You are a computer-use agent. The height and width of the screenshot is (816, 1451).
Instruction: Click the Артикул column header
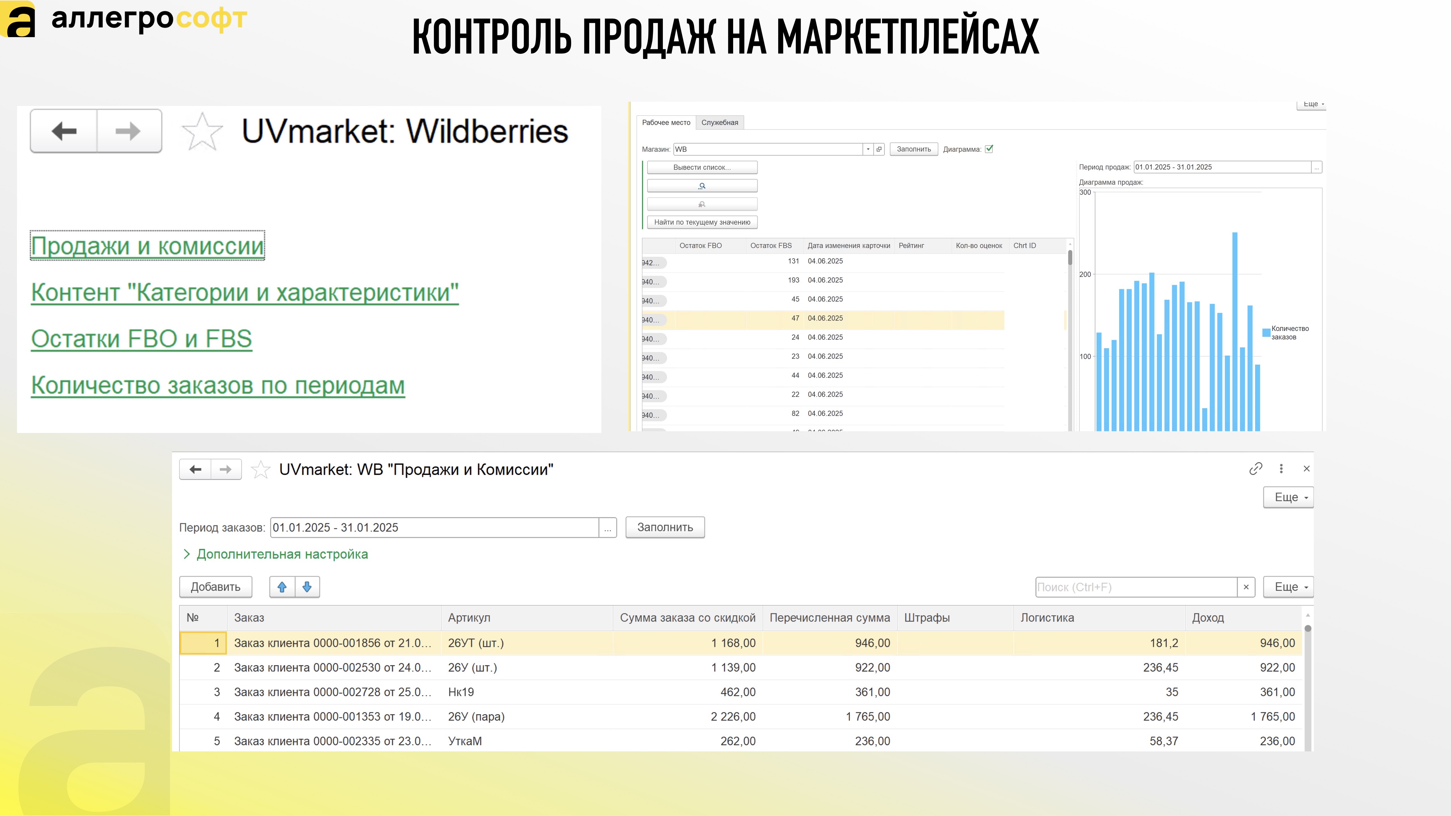[527, 618]
